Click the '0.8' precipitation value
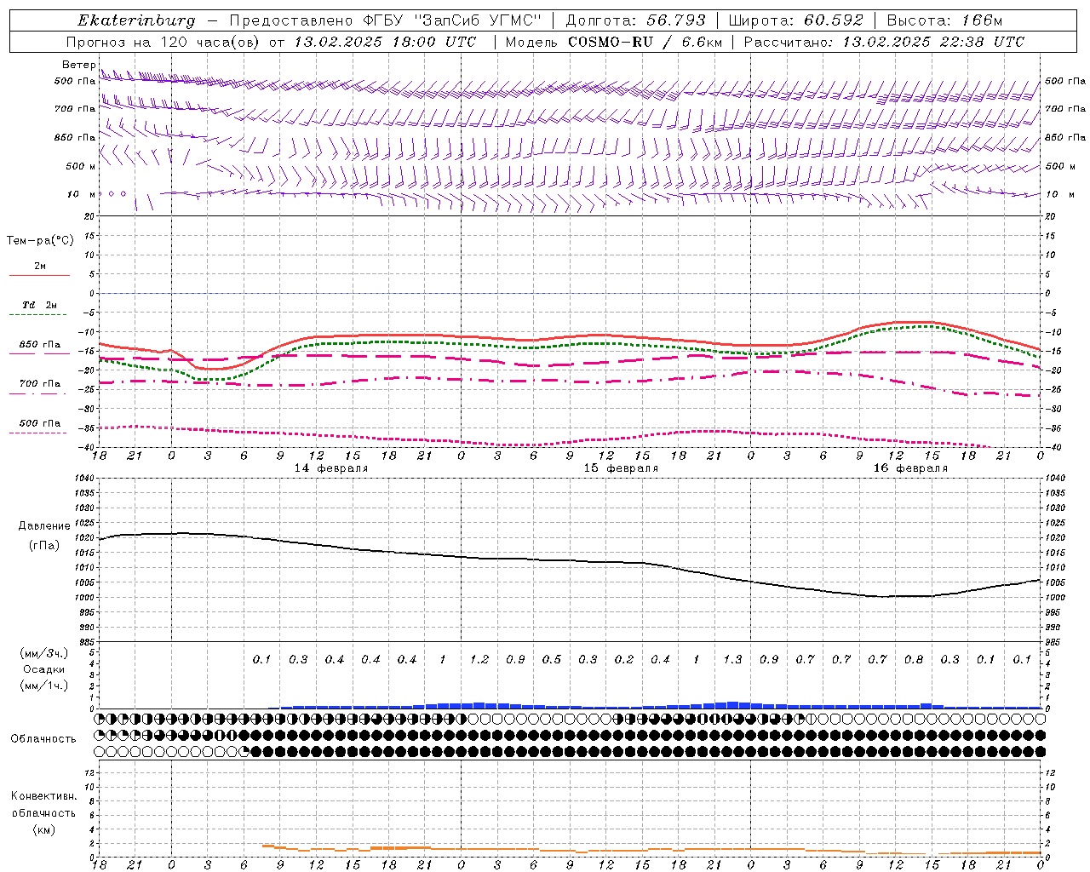The height and width of the screenshot is (872, 1090). 914,659
